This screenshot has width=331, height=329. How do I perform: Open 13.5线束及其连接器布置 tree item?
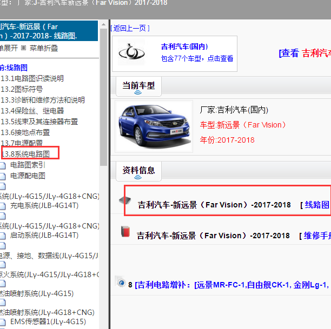(x=39, y=122)
